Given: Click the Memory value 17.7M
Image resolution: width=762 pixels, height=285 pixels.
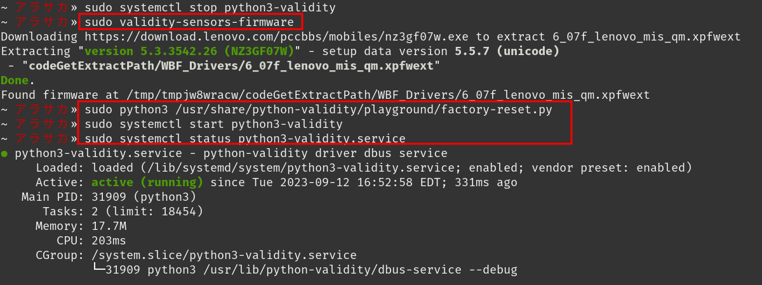Looking at the screenshot, I should coord(109,226).
